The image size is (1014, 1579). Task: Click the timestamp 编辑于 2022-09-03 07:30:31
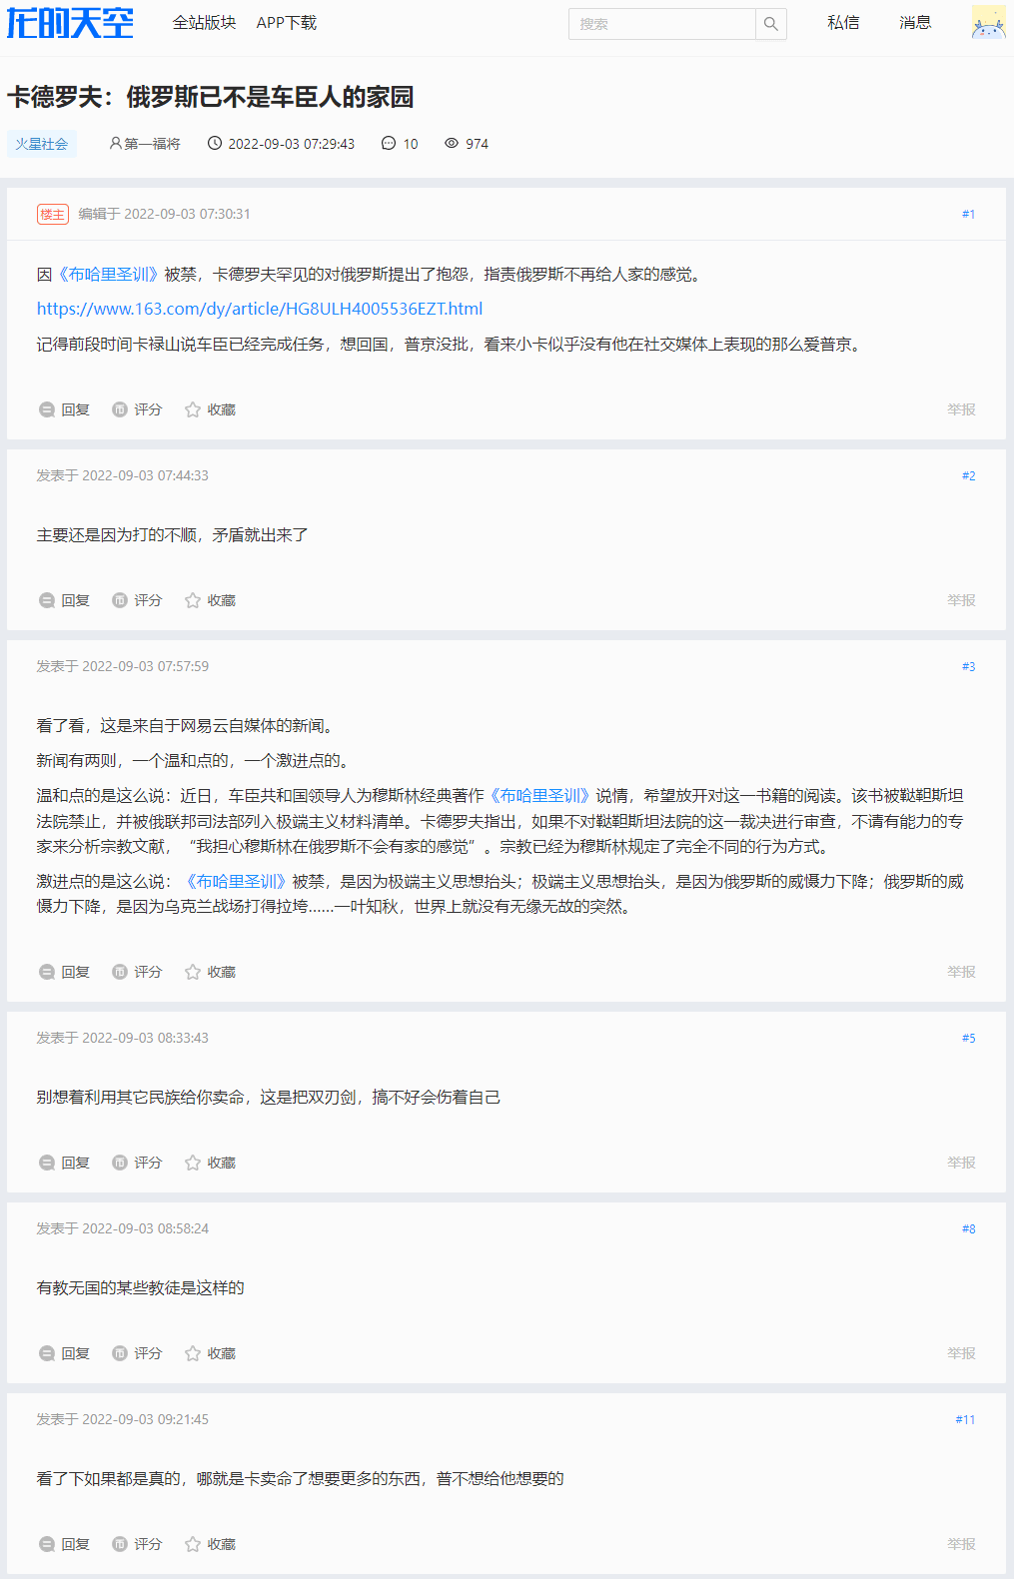(x=165, y=214)
